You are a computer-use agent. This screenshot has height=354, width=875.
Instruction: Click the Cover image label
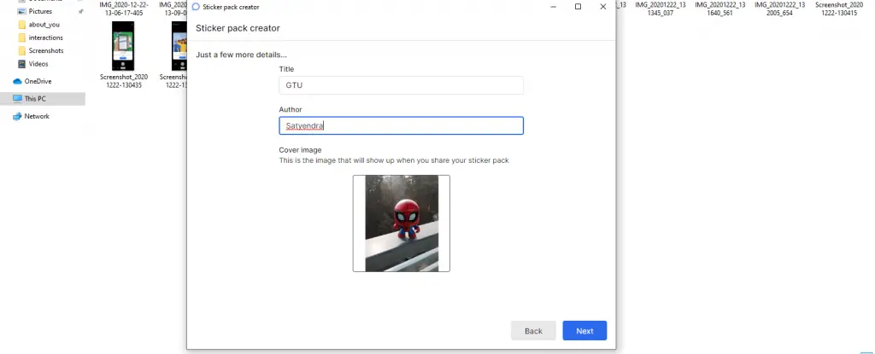tap(300, 150)
